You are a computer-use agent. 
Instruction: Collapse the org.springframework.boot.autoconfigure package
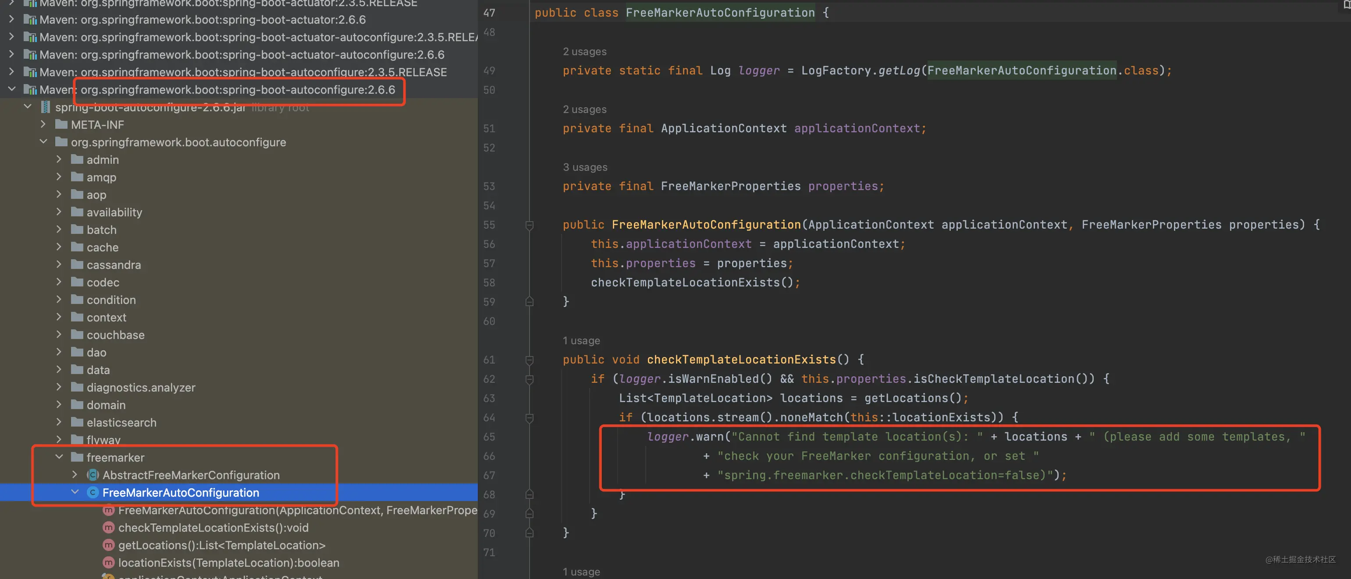[43, 142]
